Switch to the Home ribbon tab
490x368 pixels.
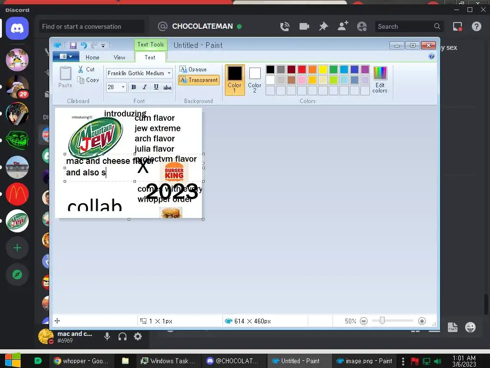[x=92, y=57]
